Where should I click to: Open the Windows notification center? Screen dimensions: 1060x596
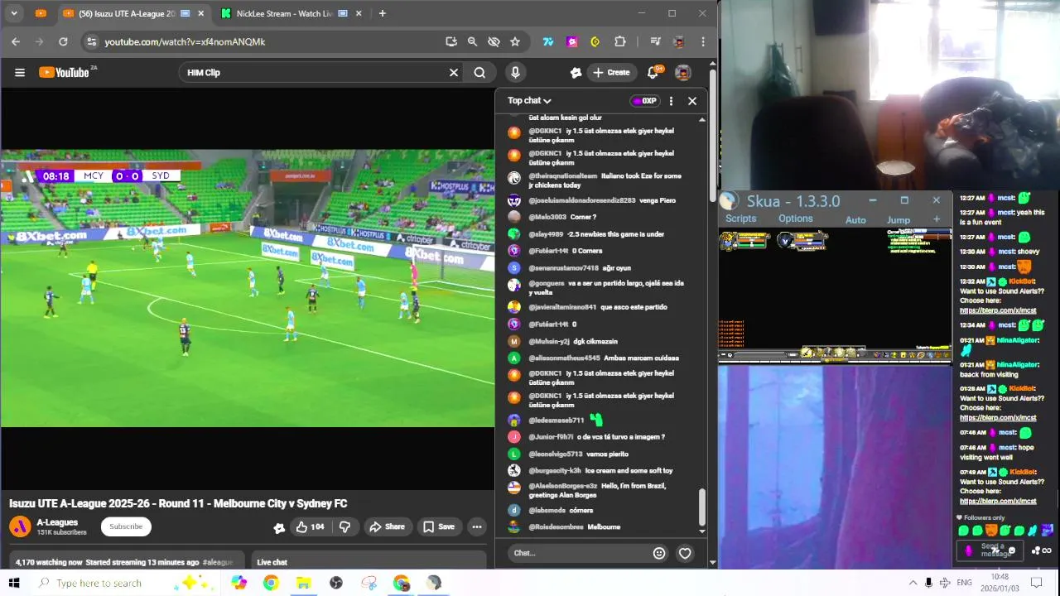1036,583
